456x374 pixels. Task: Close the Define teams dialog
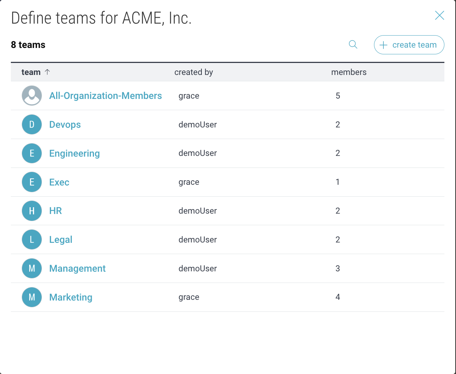(x=439, y=15)
